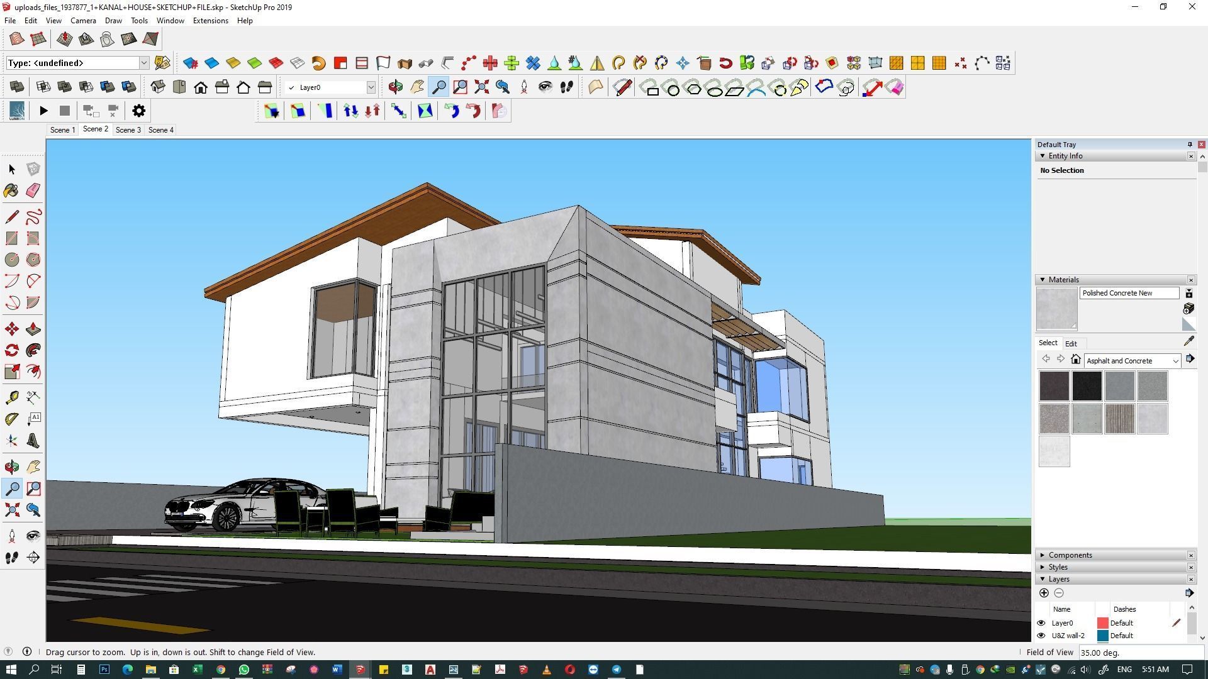Toggle the pin on Default Tray
The image size is (1208, 679).
(x=1190, y=145)
